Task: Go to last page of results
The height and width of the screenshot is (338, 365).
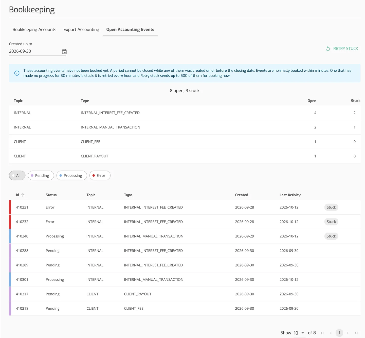Action: click(356, 333)
